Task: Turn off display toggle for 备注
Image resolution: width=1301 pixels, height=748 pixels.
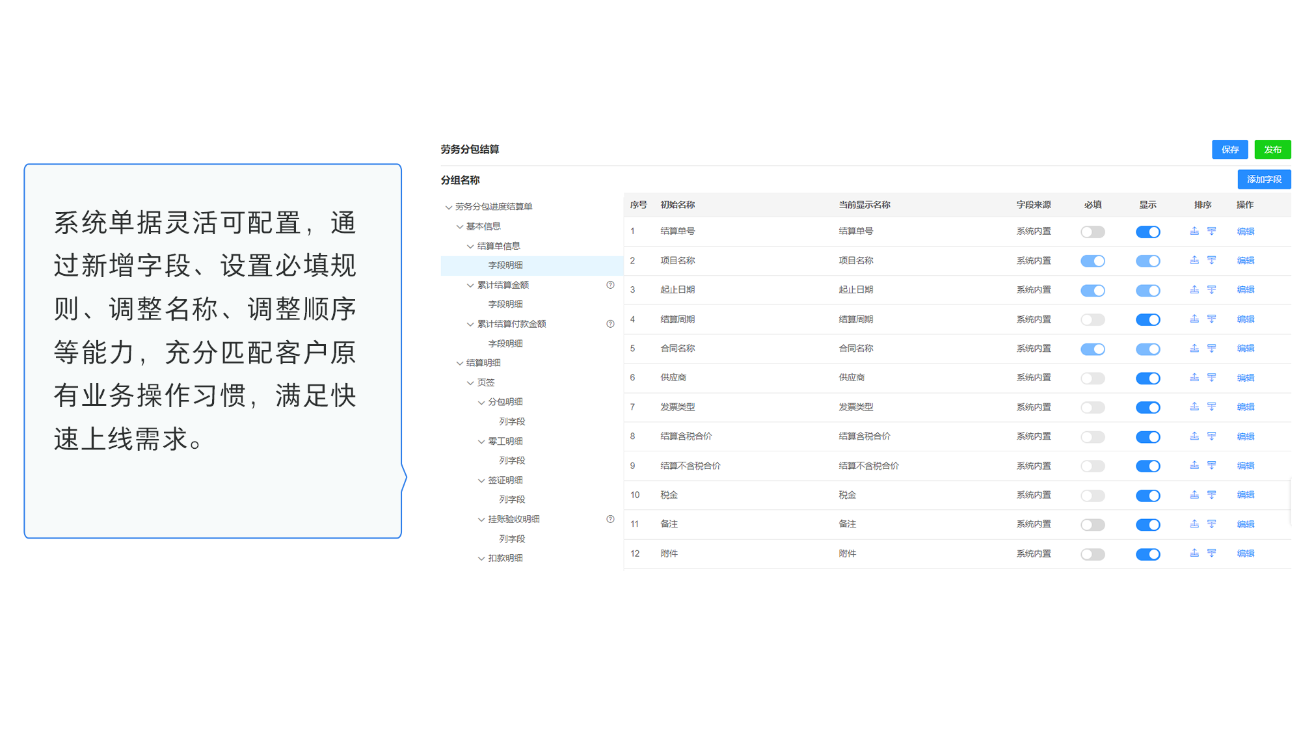Action: [1147, 524]
